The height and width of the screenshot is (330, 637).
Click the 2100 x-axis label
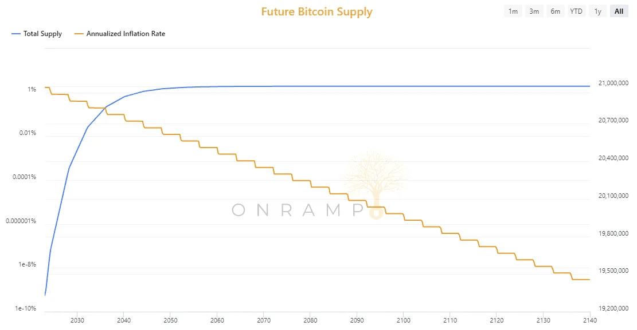(x=403, y=319)
